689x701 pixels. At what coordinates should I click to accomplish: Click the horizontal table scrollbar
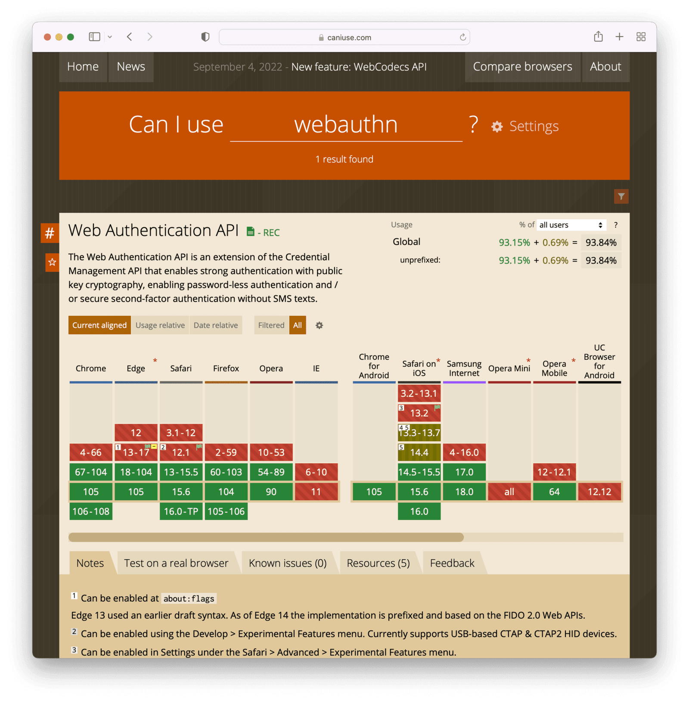266,537
